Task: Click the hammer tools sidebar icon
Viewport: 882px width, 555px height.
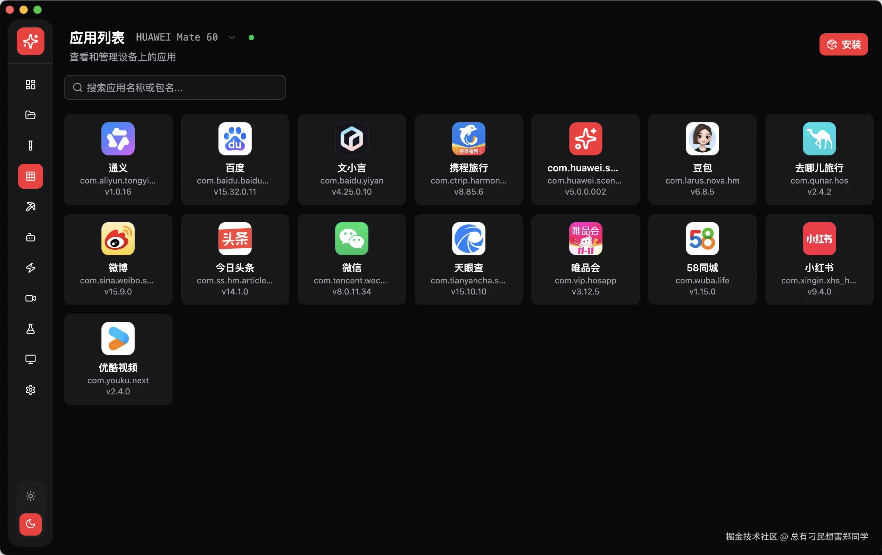Action: (x=31, y=207)
